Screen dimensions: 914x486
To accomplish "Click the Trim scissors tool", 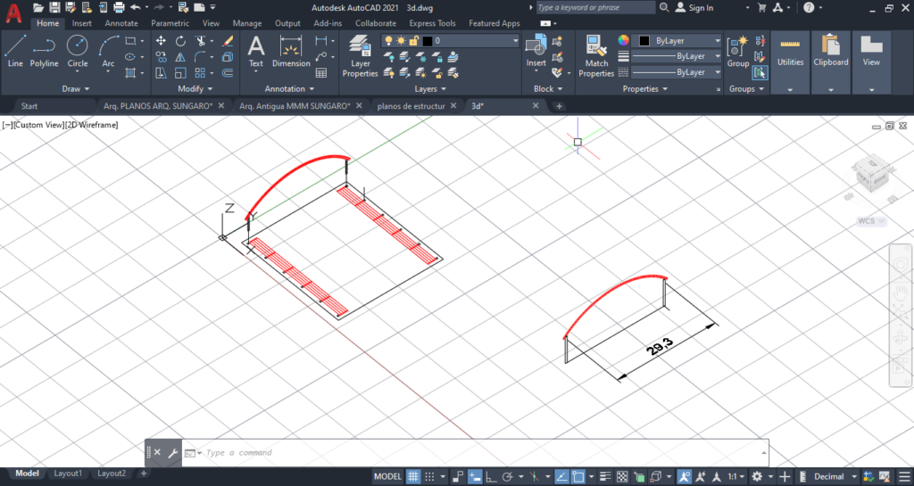I will point(201,41).
